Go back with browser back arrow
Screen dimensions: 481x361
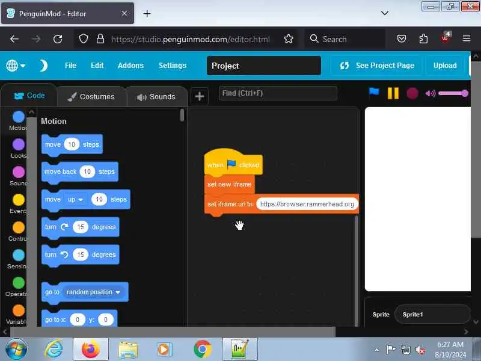[x=14, y=39]
